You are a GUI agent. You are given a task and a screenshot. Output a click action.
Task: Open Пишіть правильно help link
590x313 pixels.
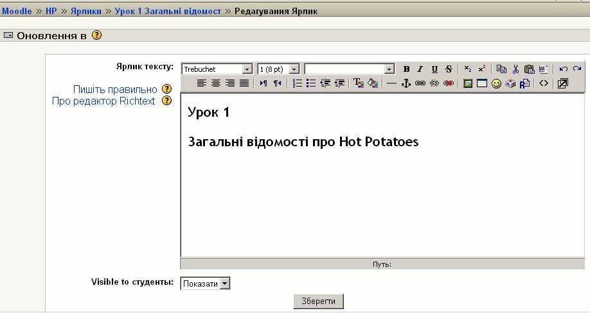click(x=115, y=89)
